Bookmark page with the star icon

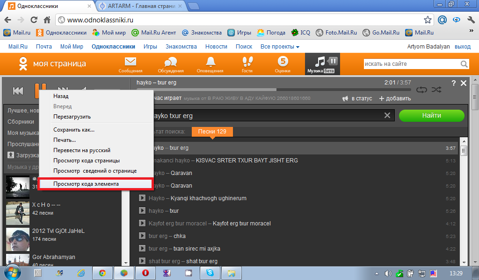[x=428, y=20]
